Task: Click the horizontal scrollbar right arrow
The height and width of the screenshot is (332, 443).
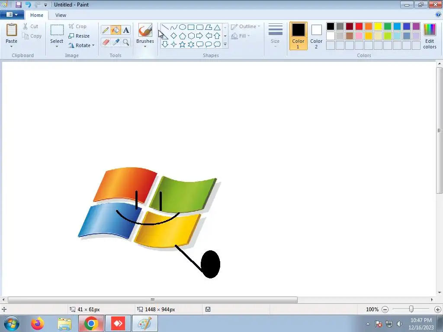Action: click(x=432, y=300)
